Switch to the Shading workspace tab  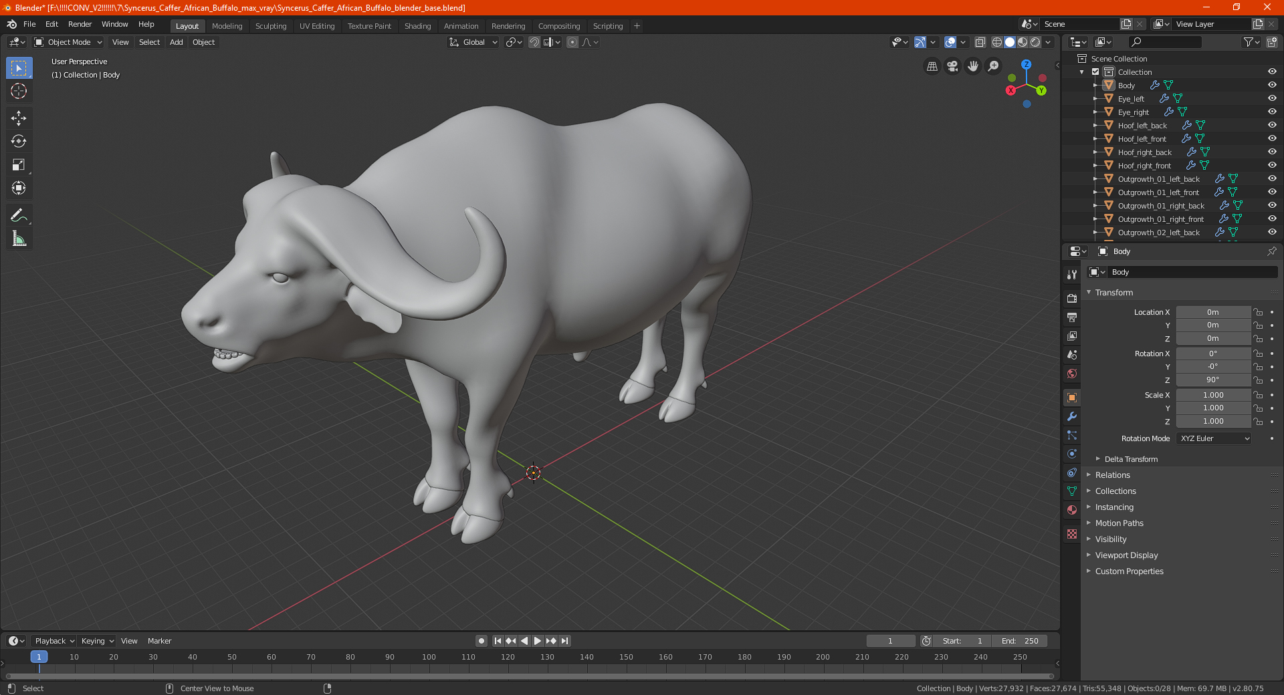click(x=417, y=26)
